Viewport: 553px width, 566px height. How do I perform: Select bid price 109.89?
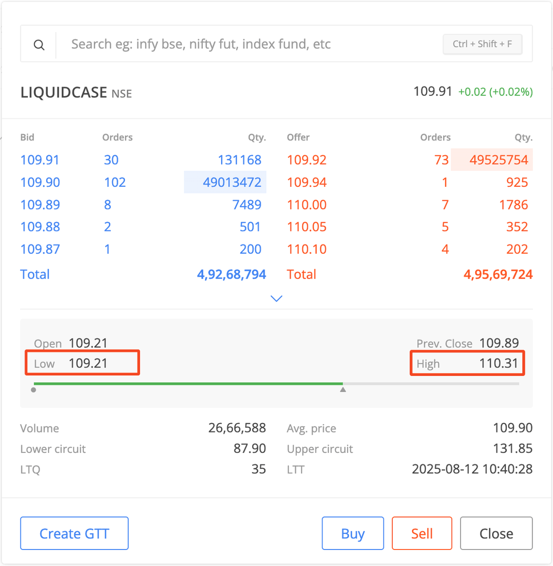[40, 205]
